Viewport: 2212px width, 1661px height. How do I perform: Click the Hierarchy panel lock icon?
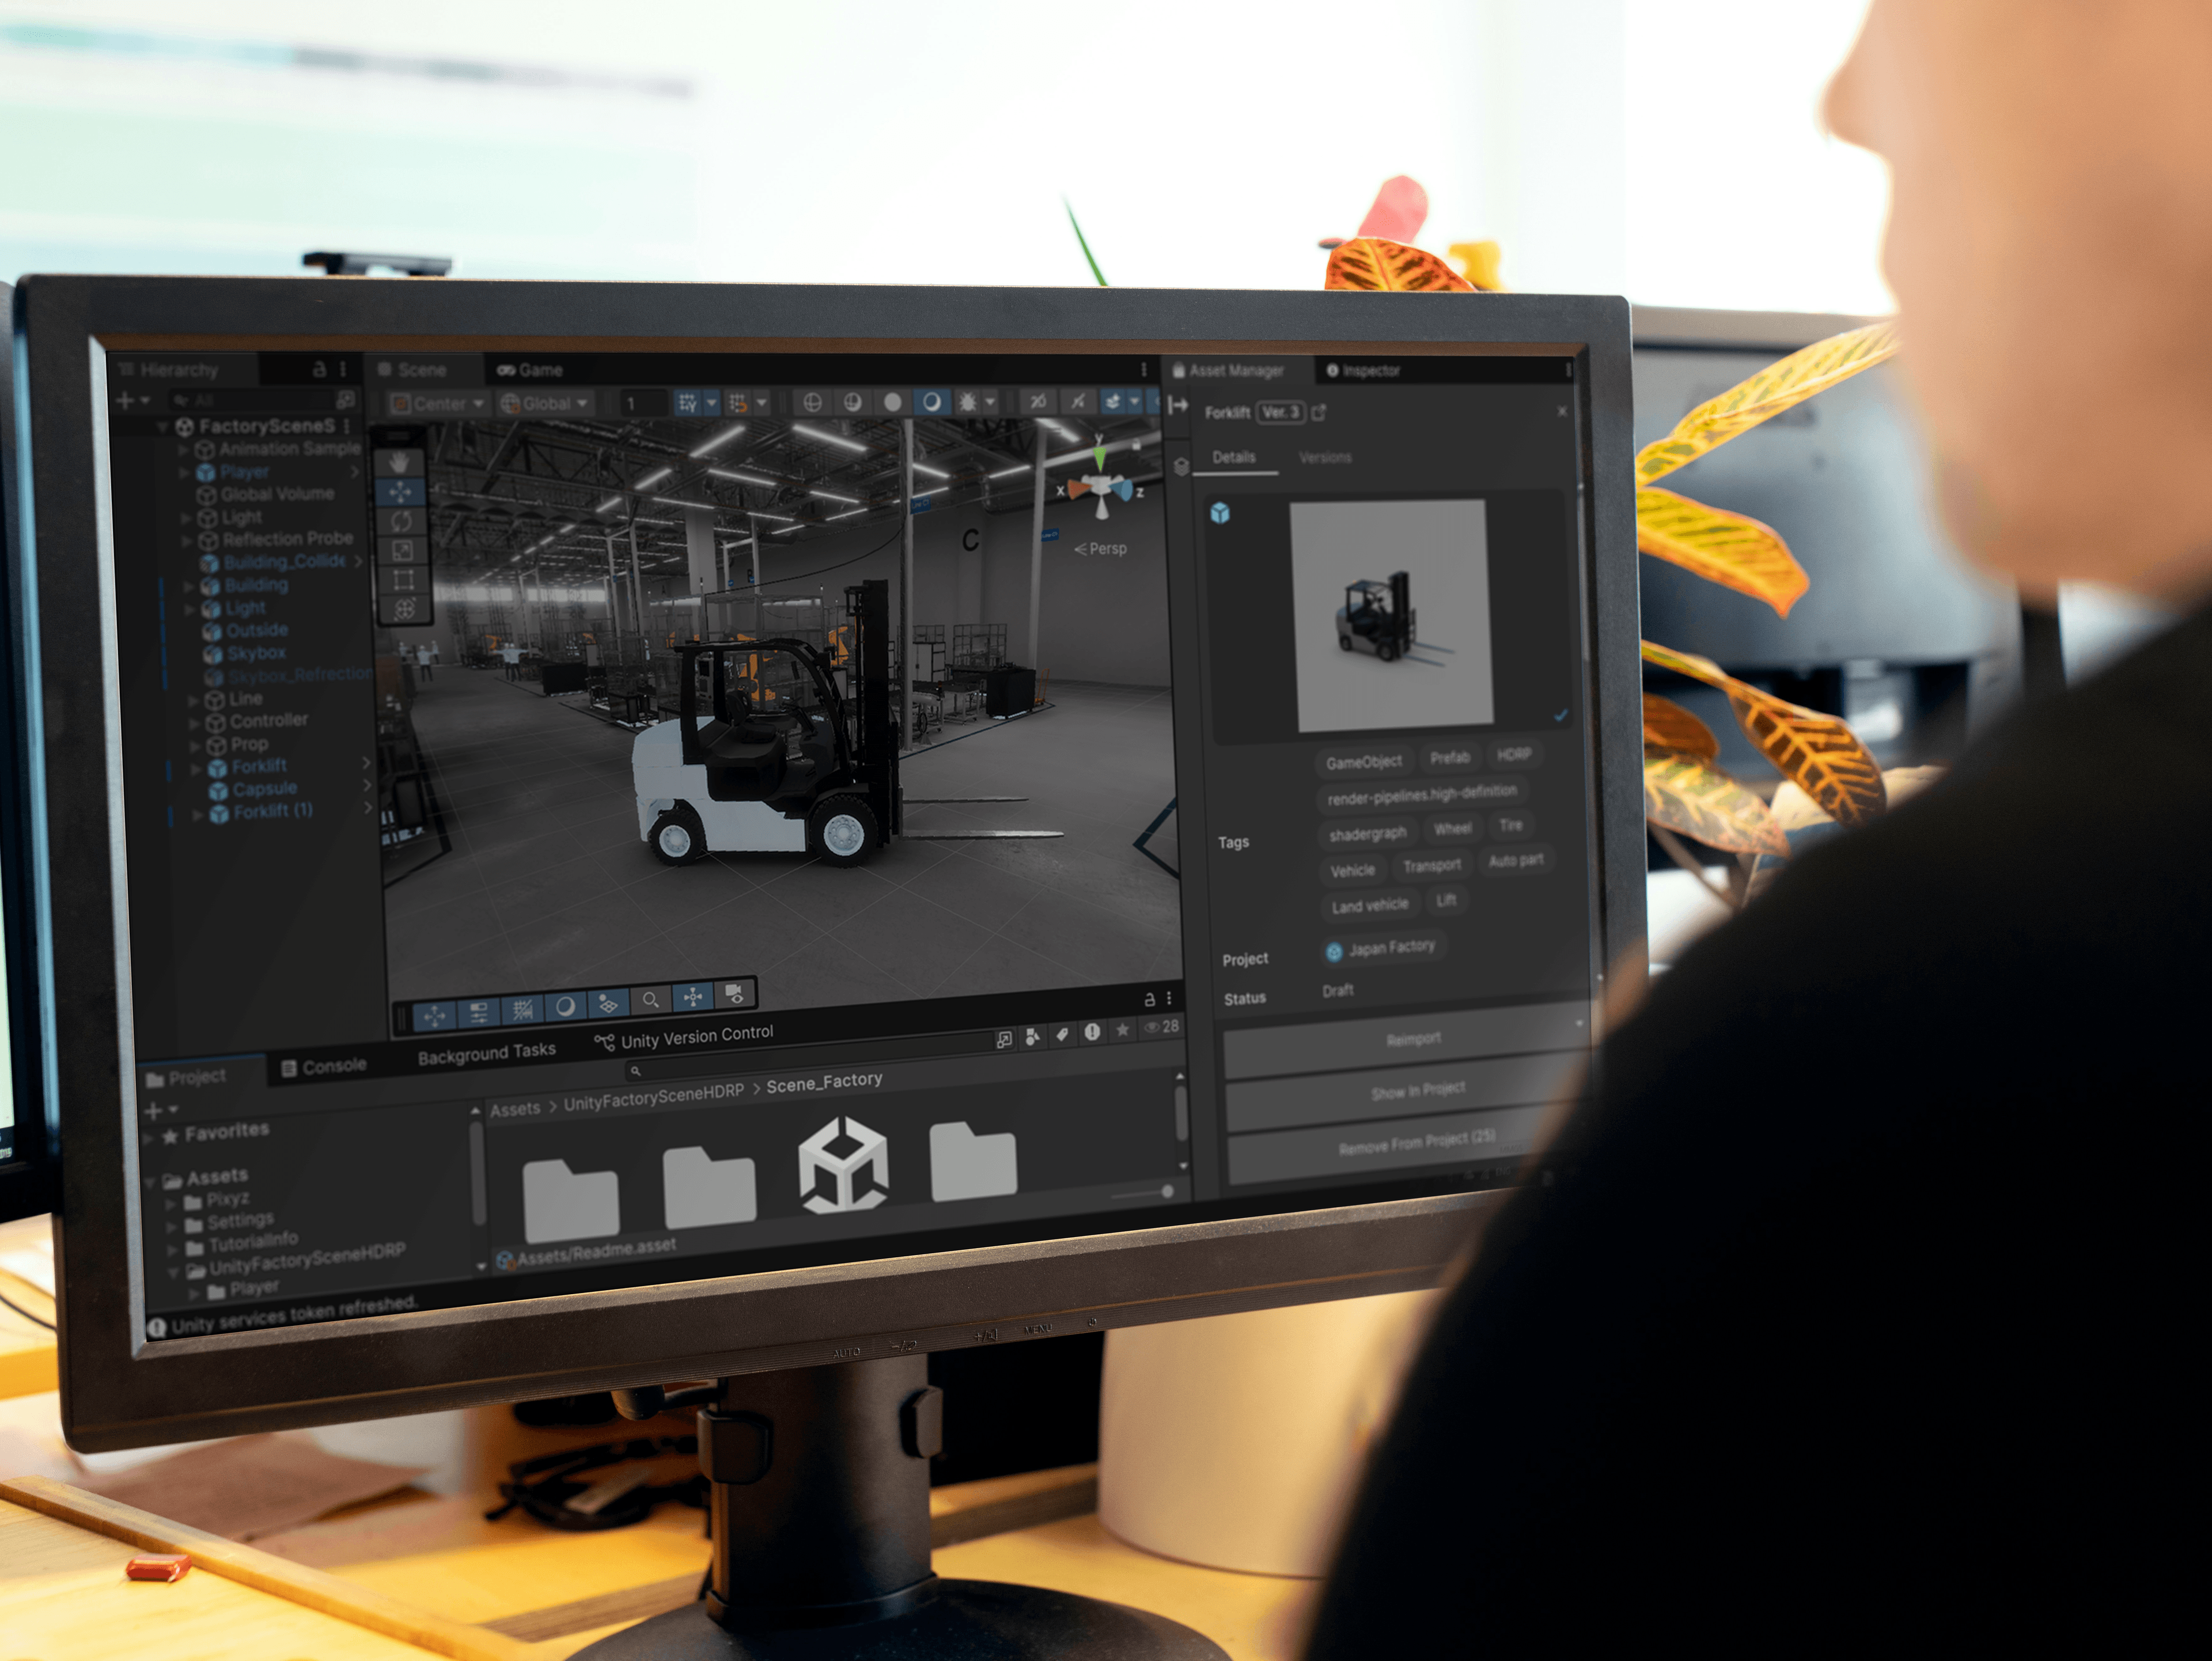(319, 369)
